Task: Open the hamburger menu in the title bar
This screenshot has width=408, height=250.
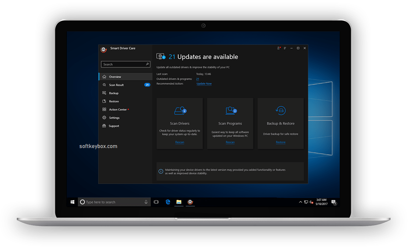Action: [x=285, y=48]
